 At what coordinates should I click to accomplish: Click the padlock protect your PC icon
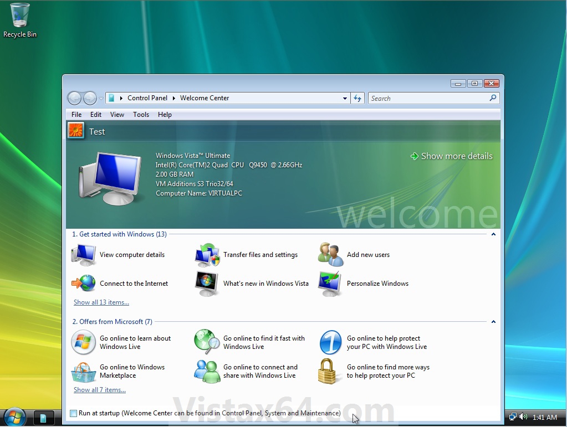click(x=327, y=371)
